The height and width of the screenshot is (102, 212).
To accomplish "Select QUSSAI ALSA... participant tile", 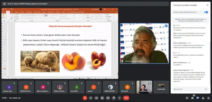I will [x=26, y=87].
